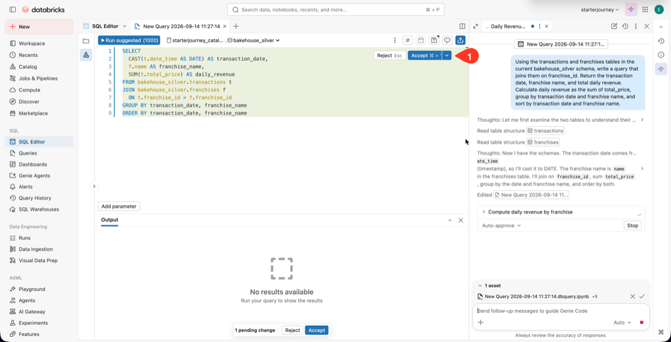Select the Output tab
The height and width of the screenshot is (342, 671).
tap(109, 220)
